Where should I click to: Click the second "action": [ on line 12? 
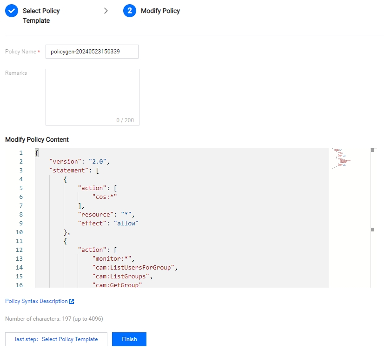[98, 250]
